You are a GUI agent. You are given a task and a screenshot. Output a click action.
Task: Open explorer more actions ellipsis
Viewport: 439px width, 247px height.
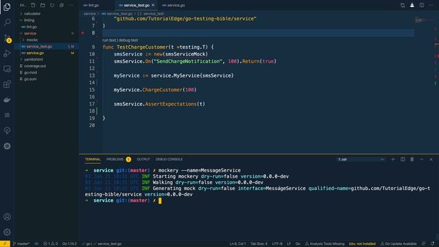(x=71, y=5)
